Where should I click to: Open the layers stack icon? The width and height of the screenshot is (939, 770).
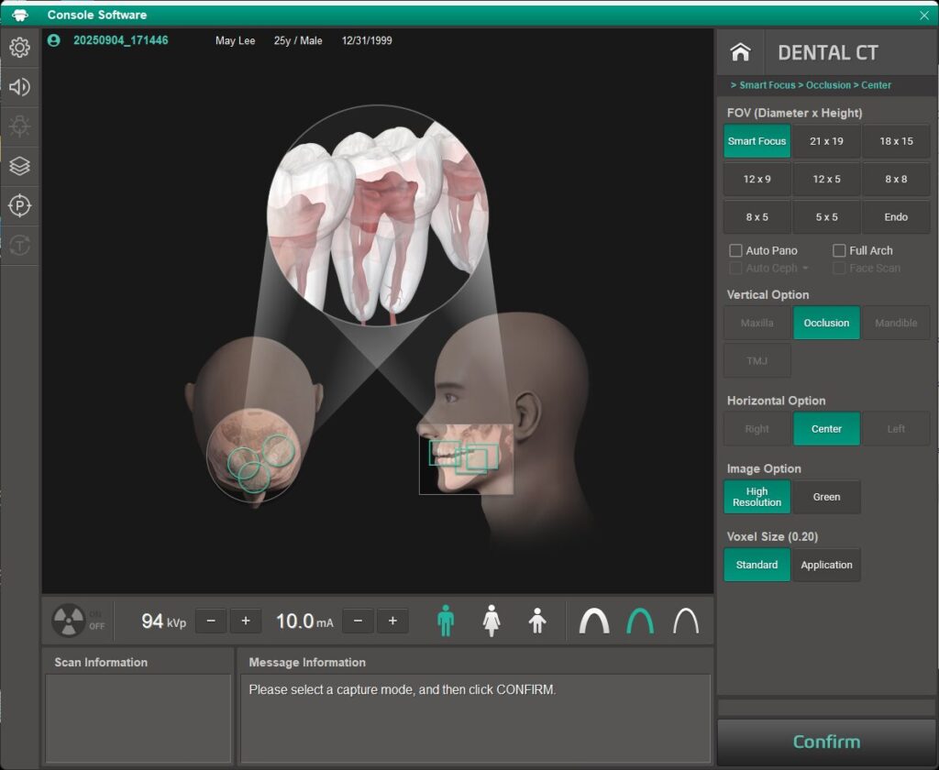(19, 166)
